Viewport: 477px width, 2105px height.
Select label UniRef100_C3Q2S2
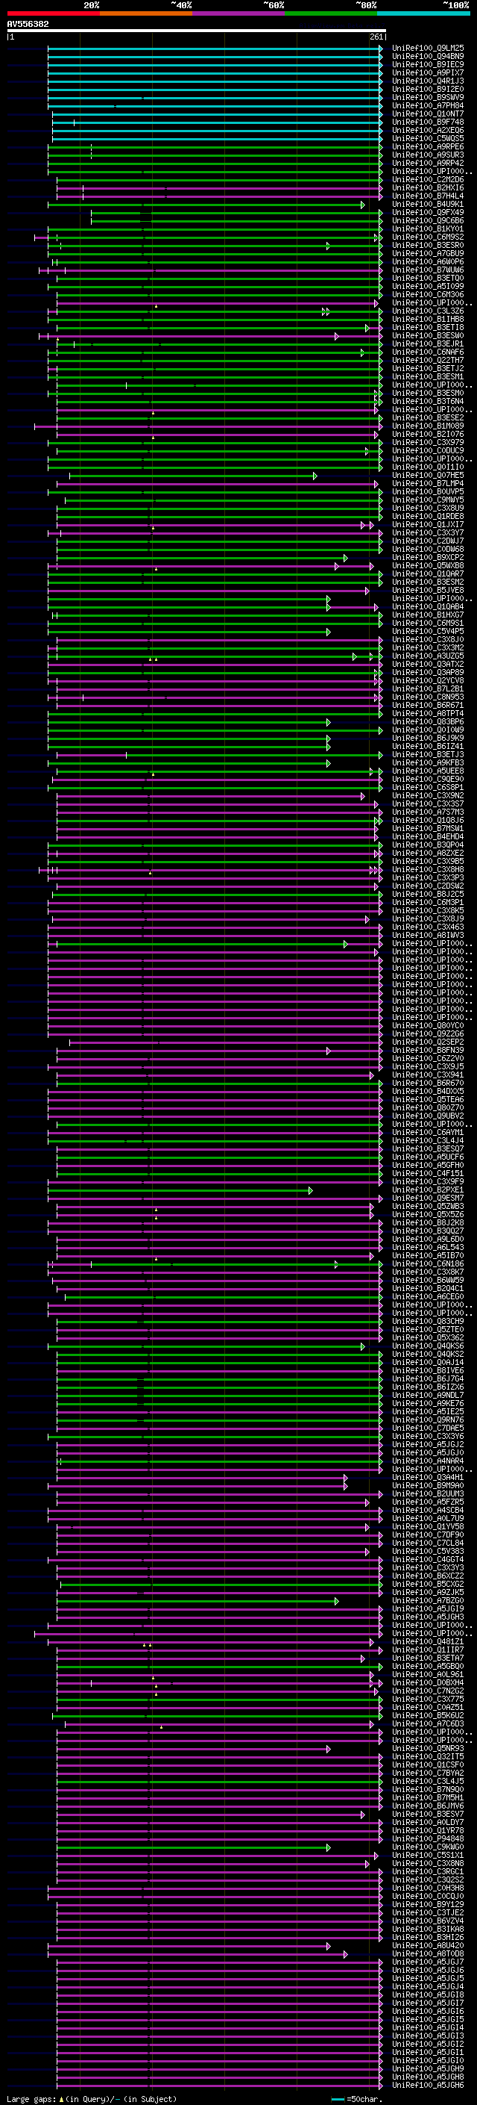428,1880
